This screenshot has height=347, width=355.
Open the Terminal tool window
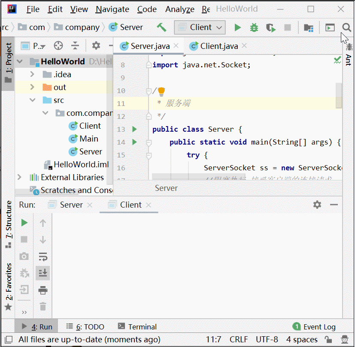[x=137, y=327]
